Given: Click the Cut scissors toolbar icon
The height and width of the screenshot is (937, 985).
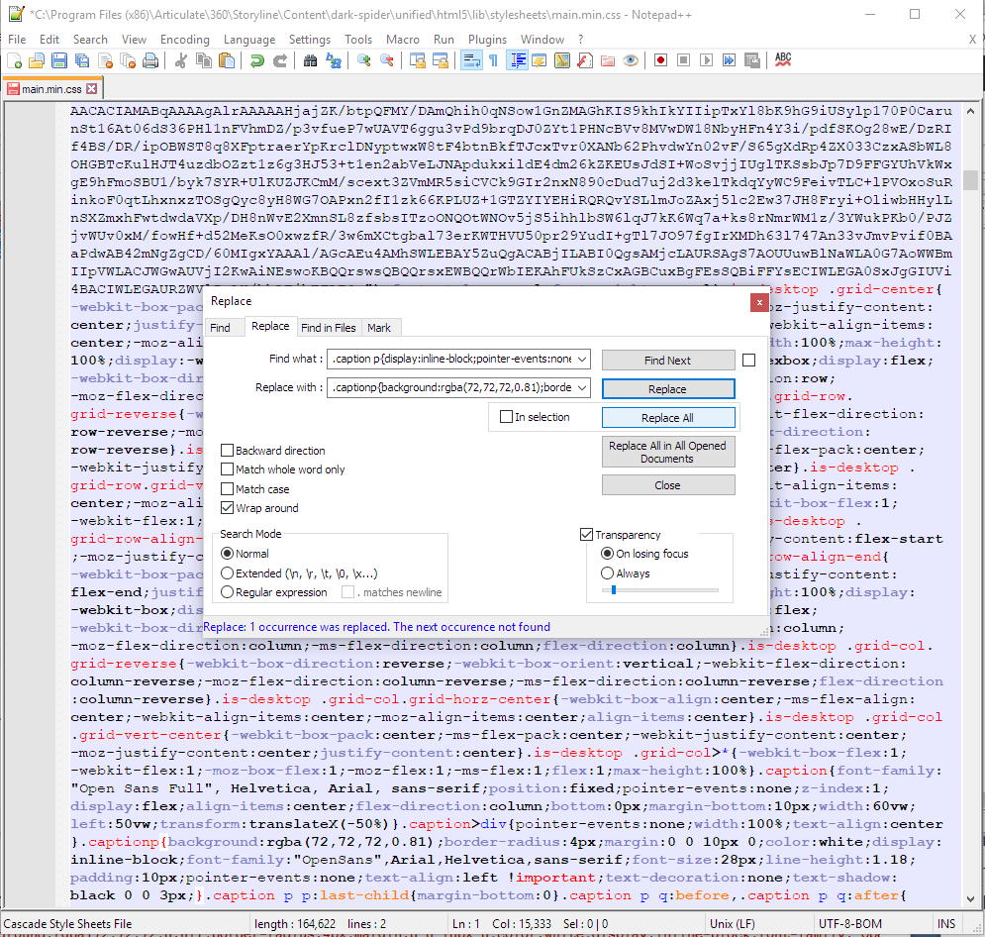Looking at the screenshot, I should (181, 60).
